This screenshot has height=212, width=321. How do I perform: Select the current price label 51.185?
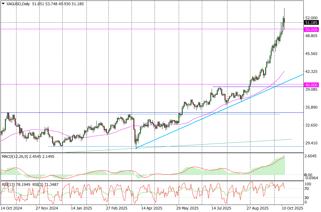click(311, 23)
